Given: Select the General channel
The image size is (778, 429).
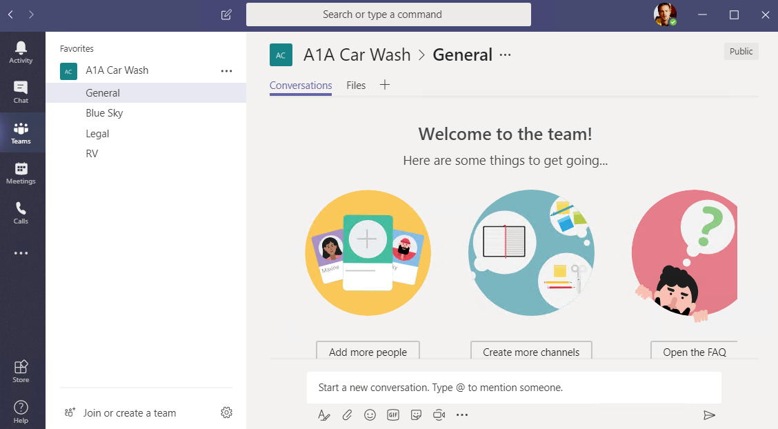Looking at the screenshot, I should coord(146,92).
